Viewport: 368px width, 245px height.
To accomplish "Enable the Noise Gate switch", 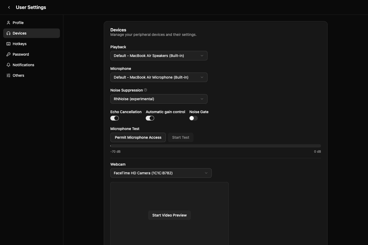I will tap(194, 118).
